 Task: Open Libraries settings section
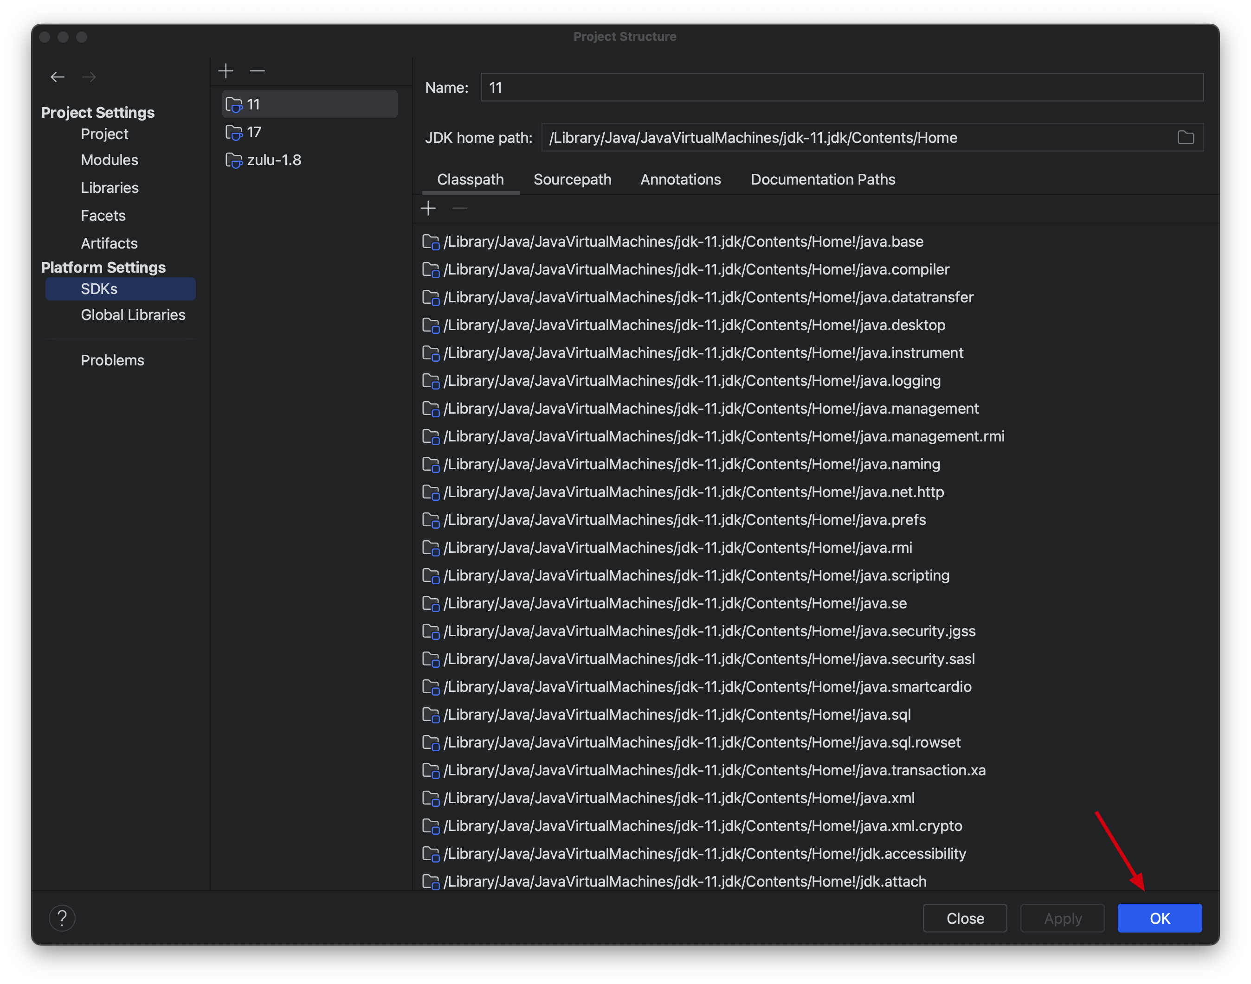110,188
